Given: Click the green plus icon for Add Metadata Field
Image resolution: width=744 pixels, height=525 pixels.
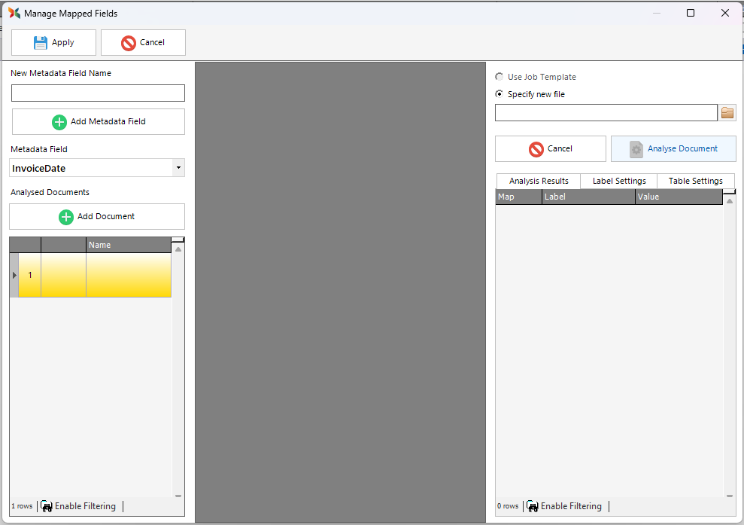Looking at the screenshot, I should [x=59, y=122].
